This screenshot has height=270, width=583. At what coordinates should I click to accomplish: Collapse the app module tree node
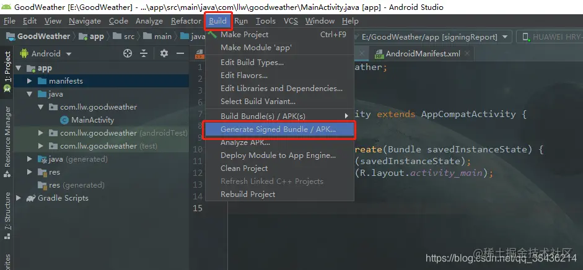click(x=18, y=68)
